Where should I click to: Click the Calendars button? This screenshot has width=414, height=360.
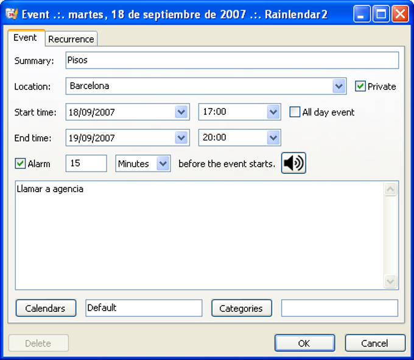(x=46, y=308)
